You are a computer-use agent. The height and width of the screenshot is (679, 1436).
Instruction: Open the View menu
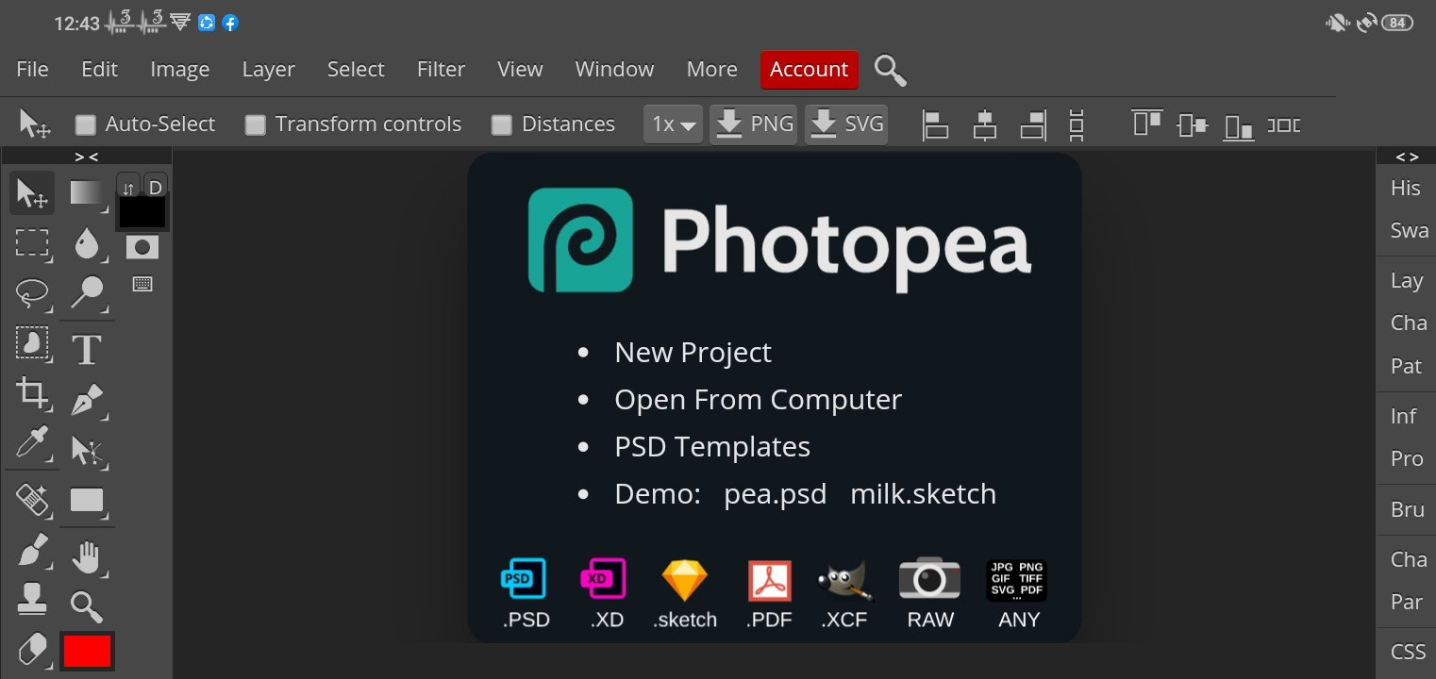(520, 69)
